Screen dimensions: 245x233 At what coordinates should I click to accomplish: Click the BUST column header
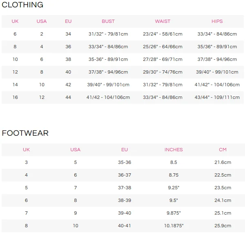point(108,21)
